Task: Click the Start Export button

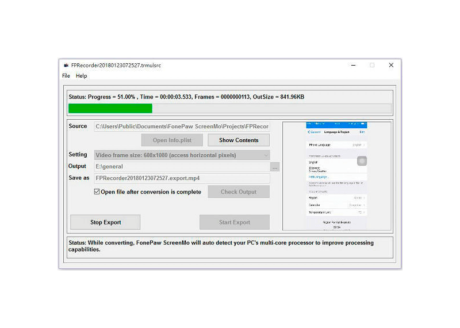Action: pos(235,222)
